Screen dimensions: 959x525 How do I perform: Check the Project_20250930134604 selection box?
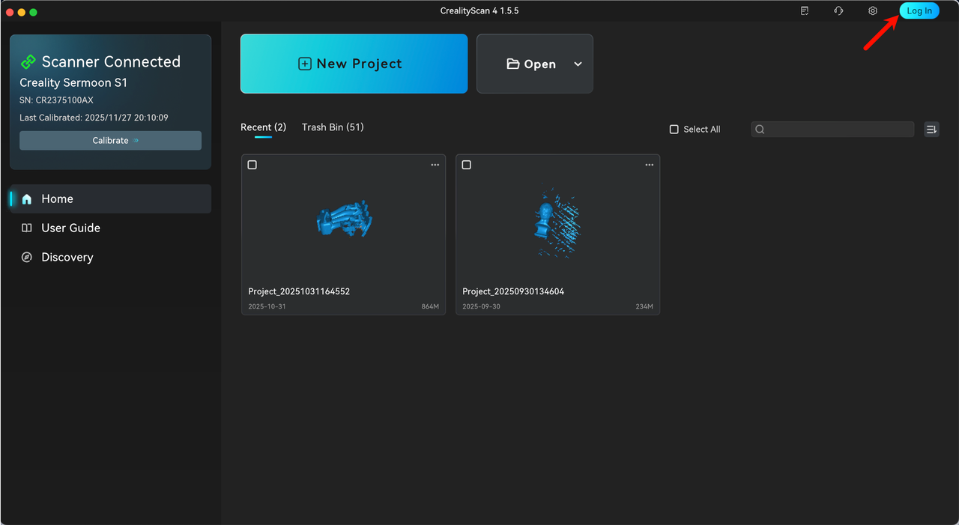tap(467, 165)
